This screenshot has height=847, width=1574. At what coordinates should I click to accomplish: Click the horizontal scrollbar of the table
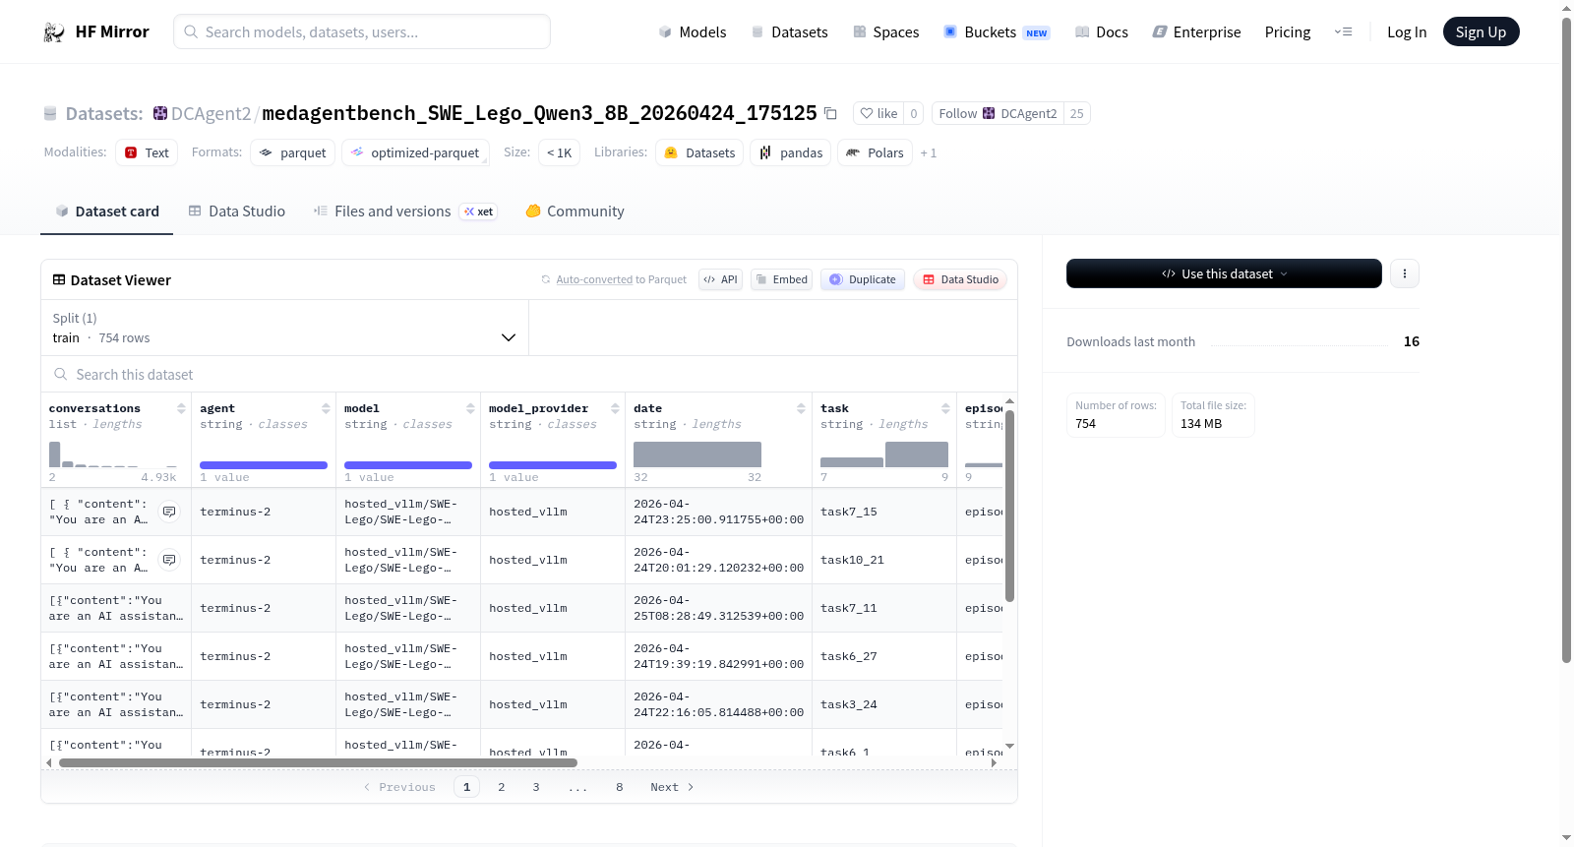(x=318, y=762)
